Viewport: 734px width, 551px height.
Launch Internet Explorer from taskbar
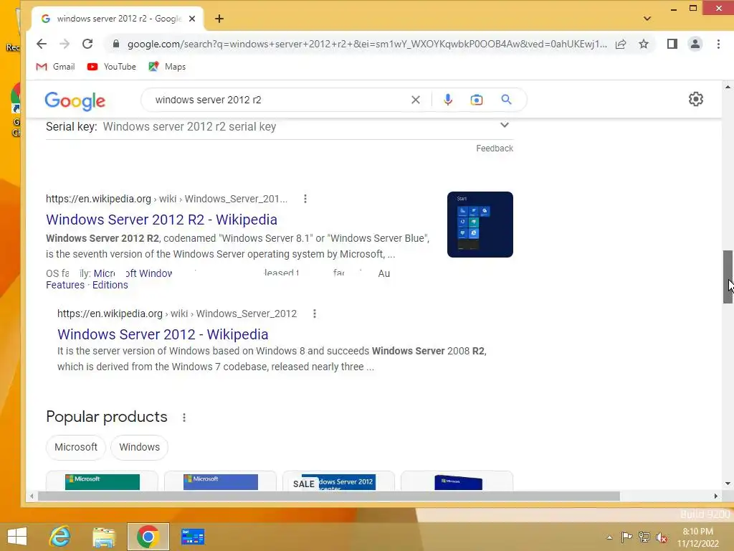point(60,537)
